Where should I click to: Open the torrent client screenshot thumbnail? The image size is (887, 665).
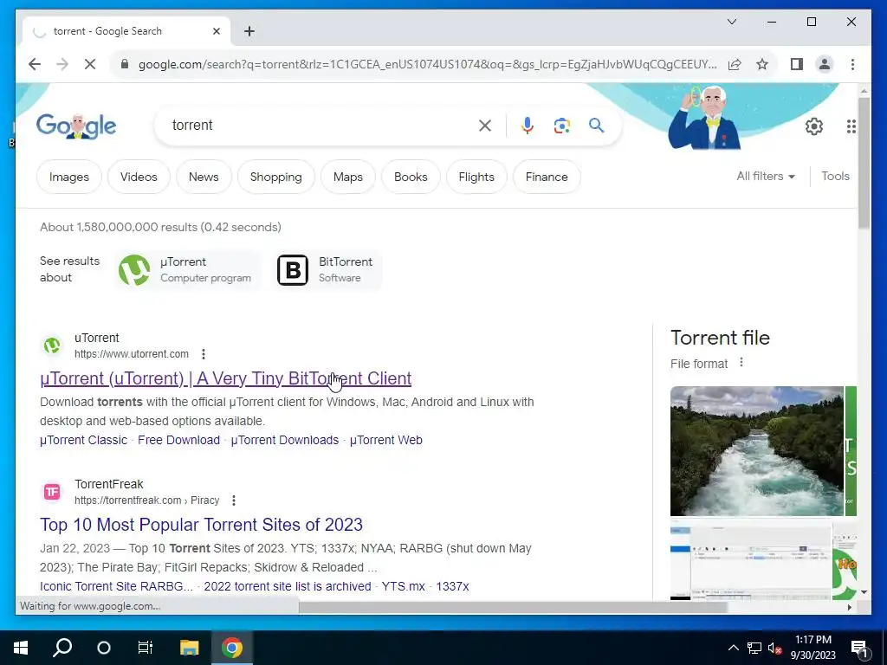pyautogui.click(x=751, y=561)
